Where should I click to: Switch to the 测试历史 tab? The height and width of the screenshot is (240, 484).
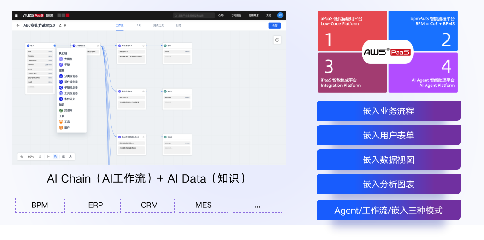pyautogui.click(x=158, y=26)
